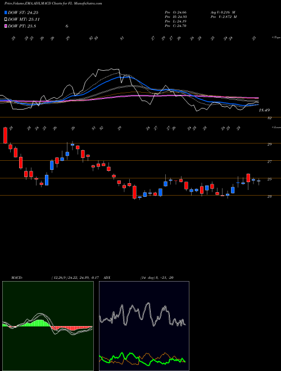The width and height of the screenshot is (281, 371).
Task: Click the '<Tops' marker label
Action: coord(277,38)
